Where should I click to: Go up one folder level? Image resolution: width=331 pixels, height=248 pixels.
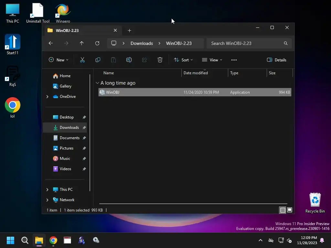(82, 43)
